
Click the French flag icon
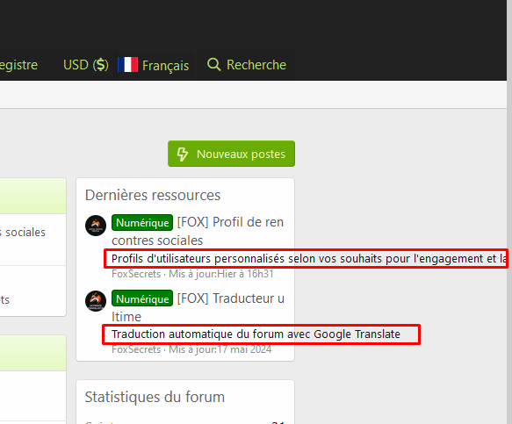coord(127,65)
